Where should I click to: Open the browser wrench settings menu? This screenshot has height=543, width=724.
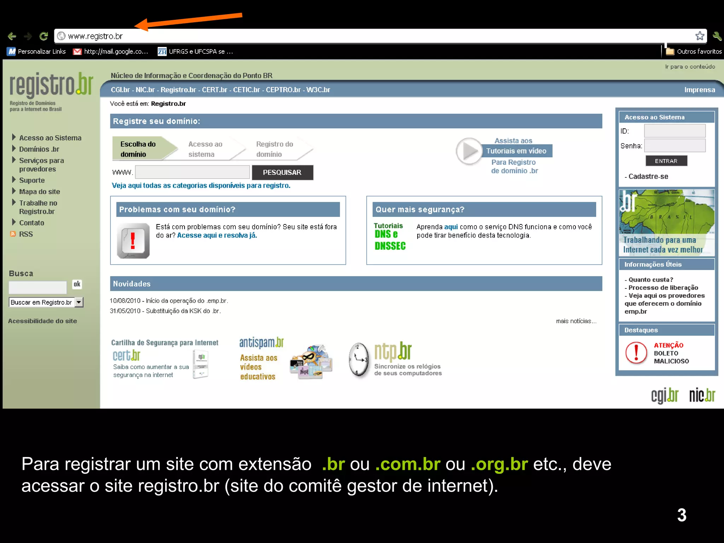(717, 36)
